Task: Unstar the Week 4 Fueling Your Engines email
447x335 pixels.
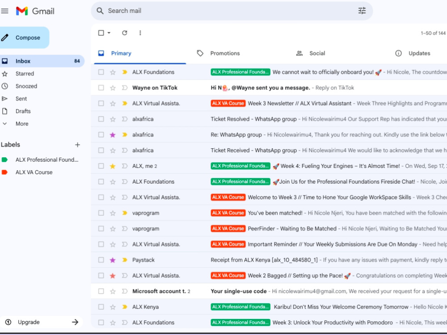Action: pos(113,166)
